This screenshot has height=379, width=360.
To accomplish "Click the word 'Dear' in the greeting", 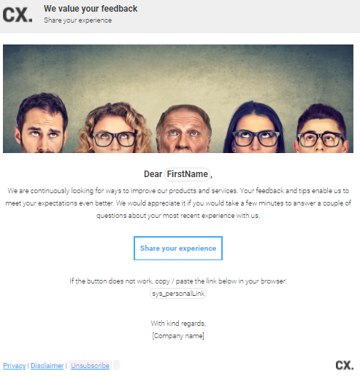I will (153, 174).
